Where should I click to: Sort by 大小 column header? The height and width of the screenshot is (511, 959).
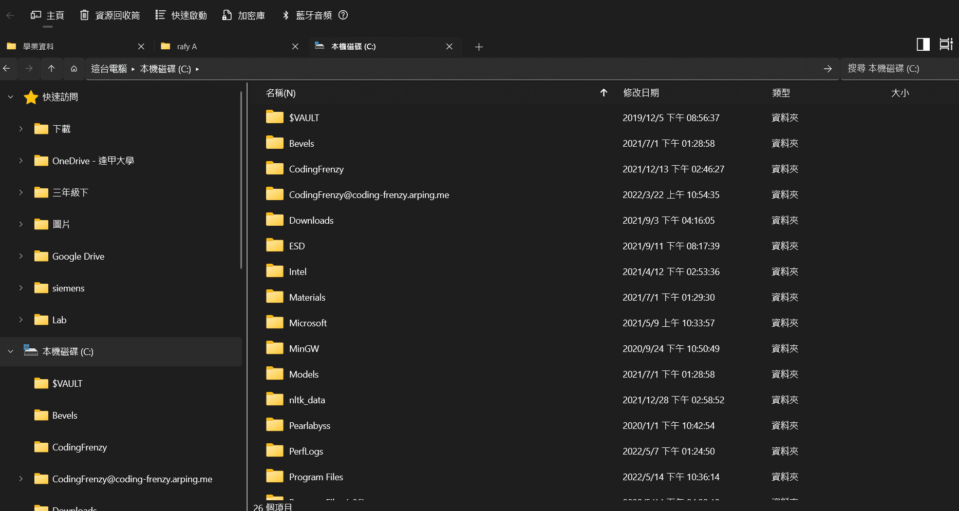pyautogui.click(x=900, y=93)
